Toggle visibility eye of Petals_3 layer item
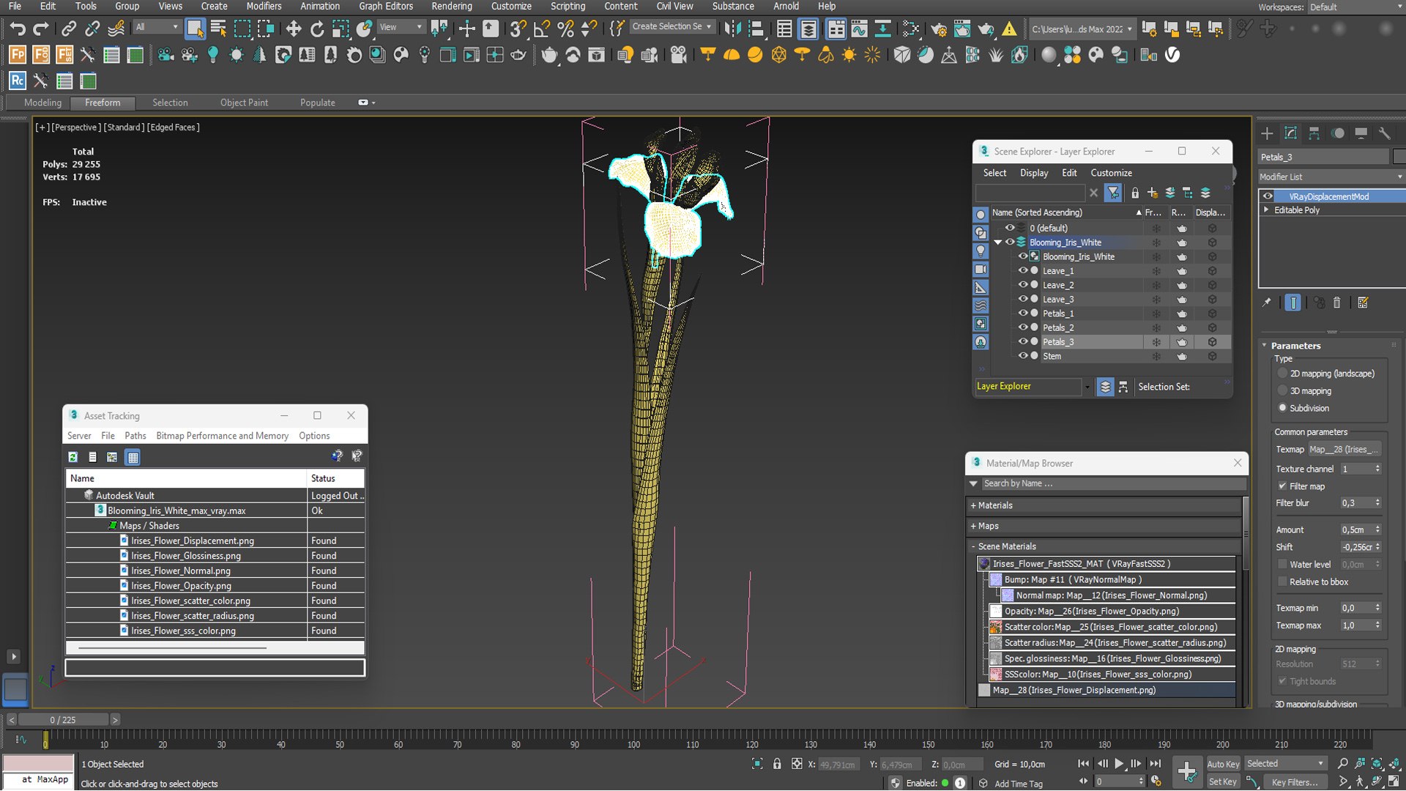This screenshot has height=791, width=1406. click(1023, 341)
